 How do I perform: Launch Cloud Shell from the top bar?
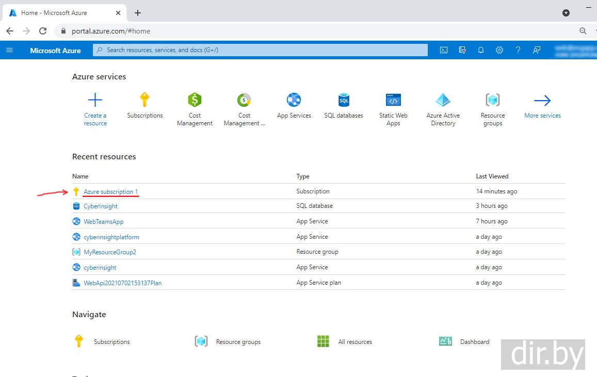point(443,50)
